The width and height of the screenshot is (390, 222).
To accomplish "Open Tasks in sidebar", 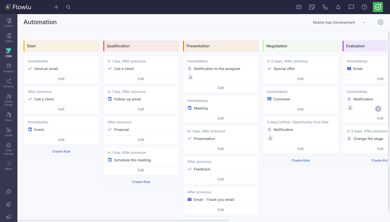I will (9, 38).
